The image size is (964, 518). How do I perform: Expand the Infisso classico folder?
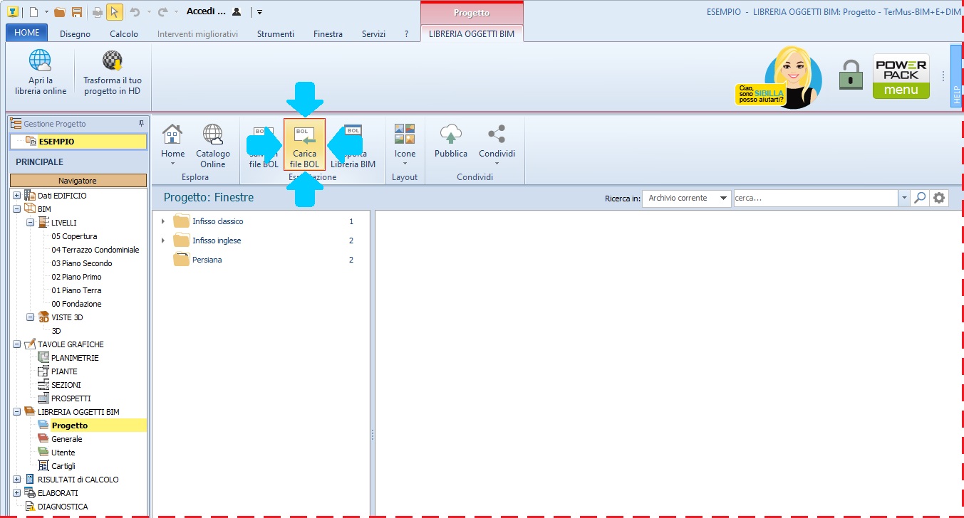[x=163, y=221]
